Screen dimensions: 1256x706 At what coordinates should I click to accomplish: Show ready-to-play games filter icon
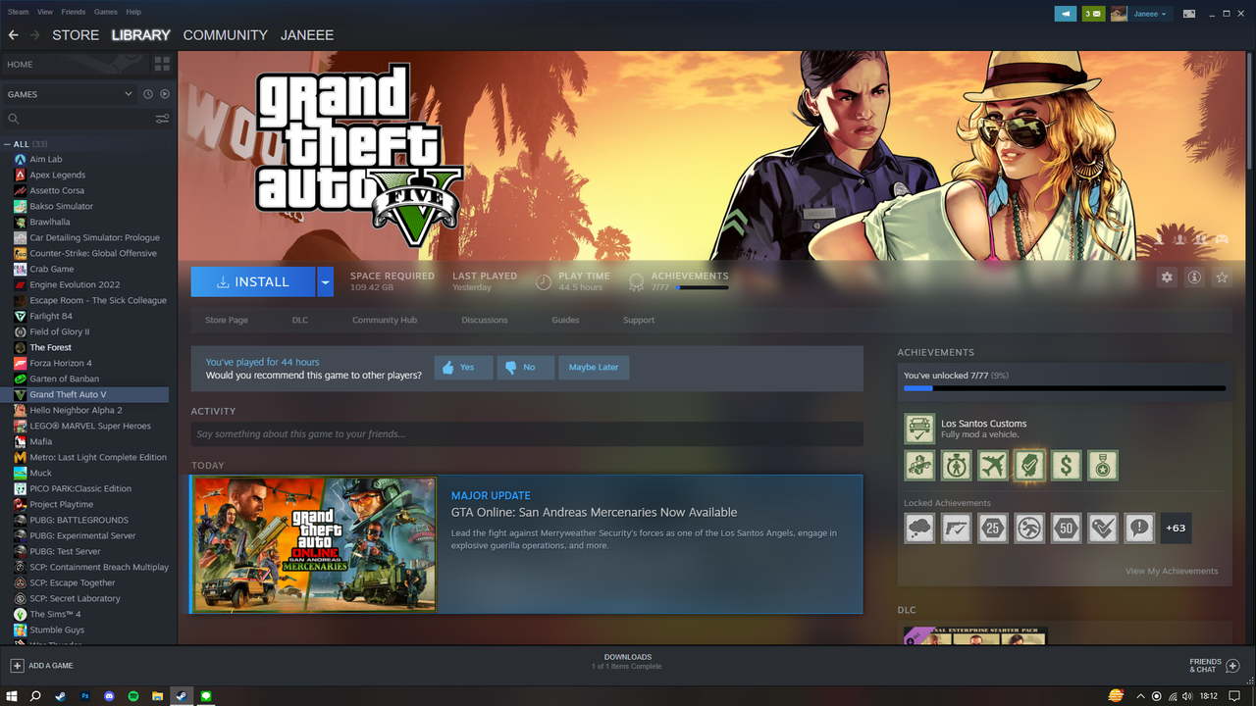click(x=164, y=94)
